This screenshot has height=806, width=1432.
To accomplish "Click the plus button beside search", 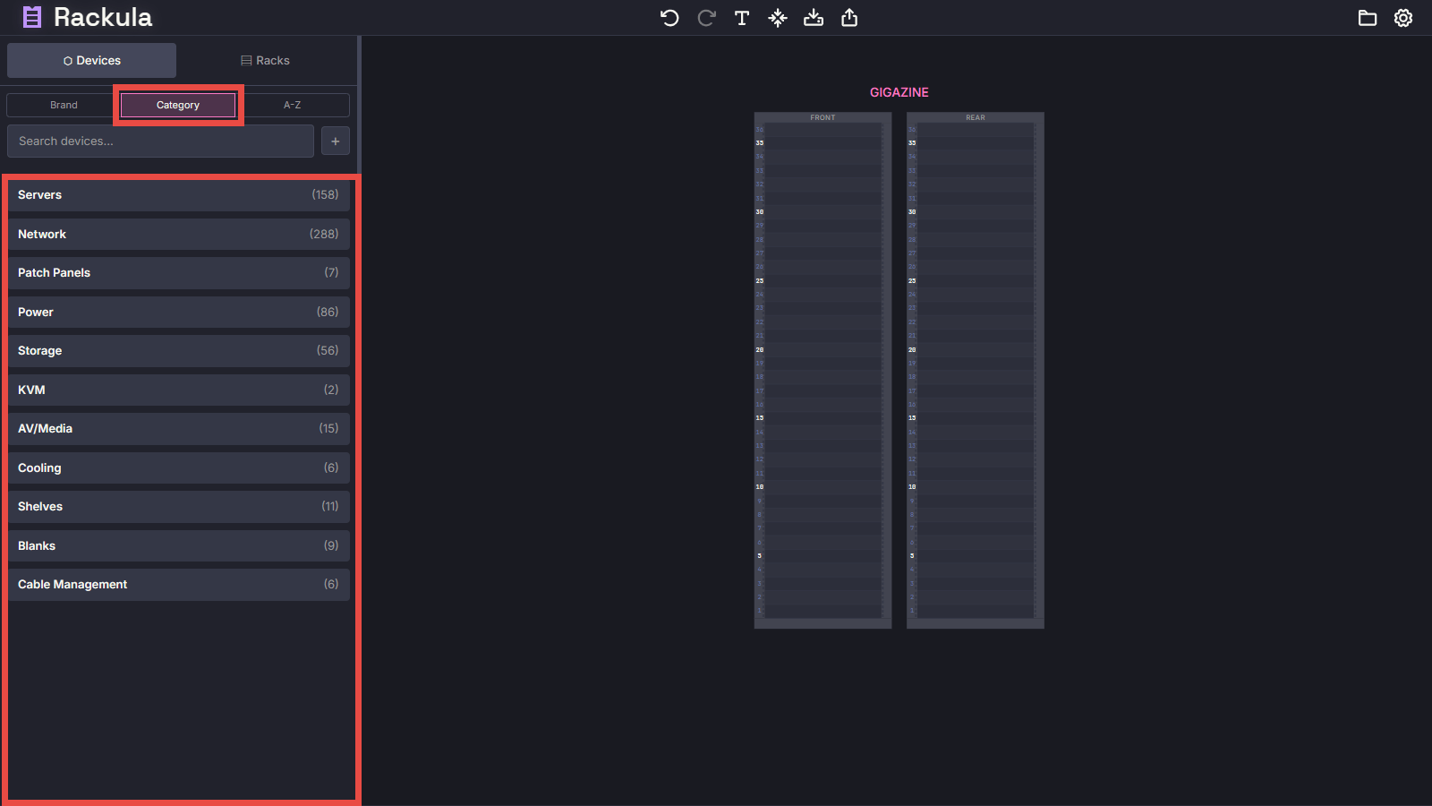I will tap(336, 141).
